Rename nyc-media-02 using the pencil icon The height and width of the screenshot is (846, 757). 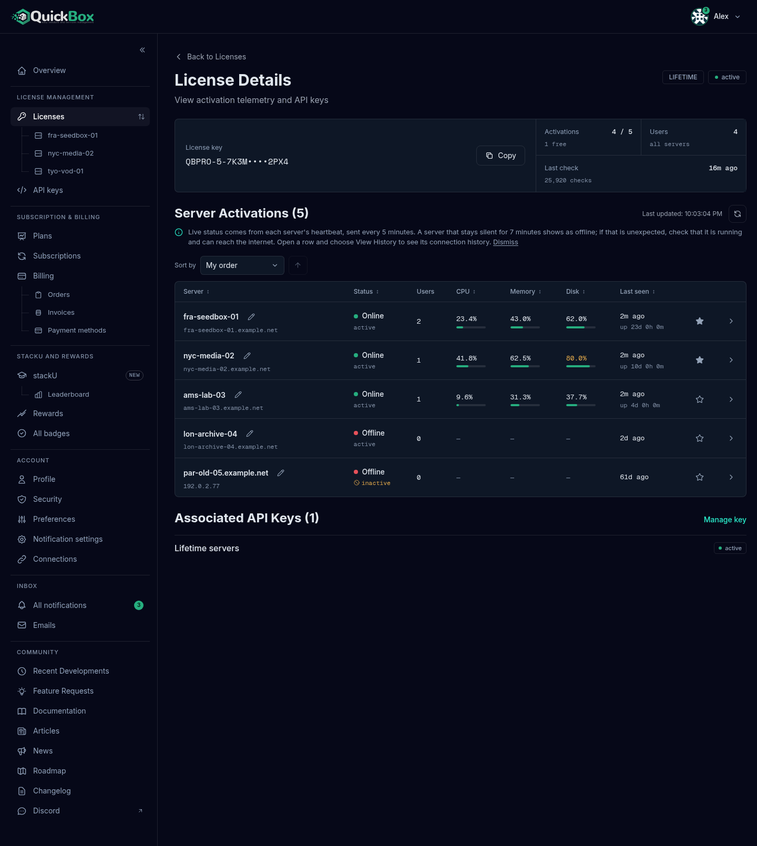tap(247, 356)
